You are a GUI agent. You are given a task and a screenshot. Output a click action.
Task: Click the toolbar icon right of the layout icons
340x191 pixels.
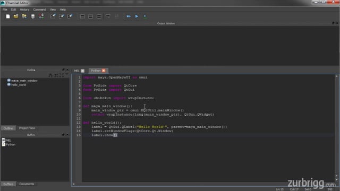click(108, 16)
